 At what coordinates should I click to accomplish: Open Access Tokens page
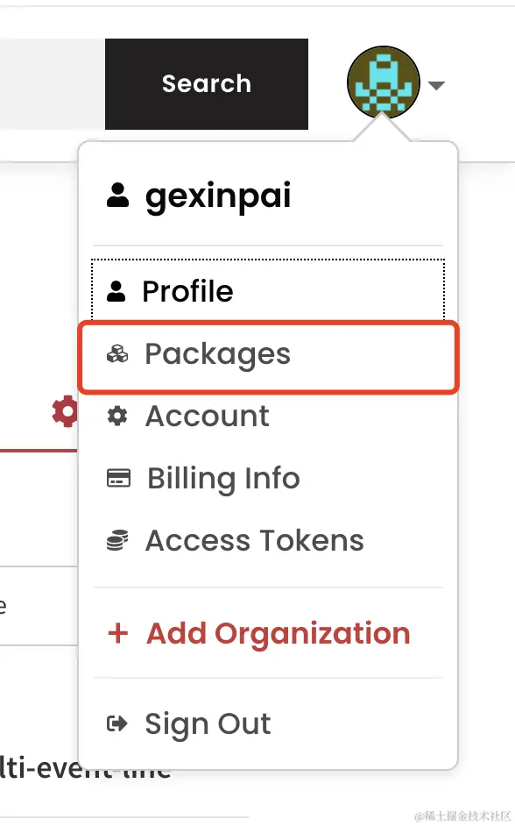click(x=268, y=540)
